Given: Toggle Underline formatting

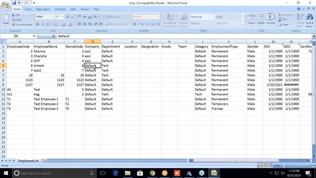Looking at the screenshot, I should click(48, 24).
